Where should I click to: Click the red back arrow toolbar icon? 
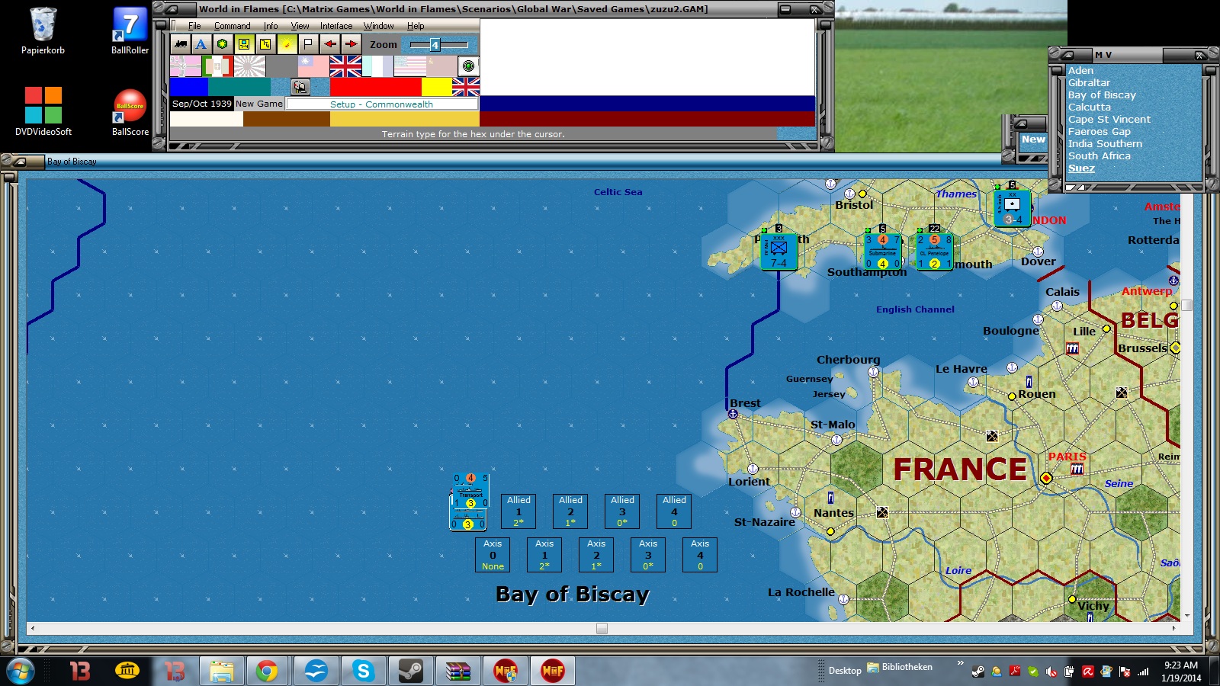click(x=328, y=44)
